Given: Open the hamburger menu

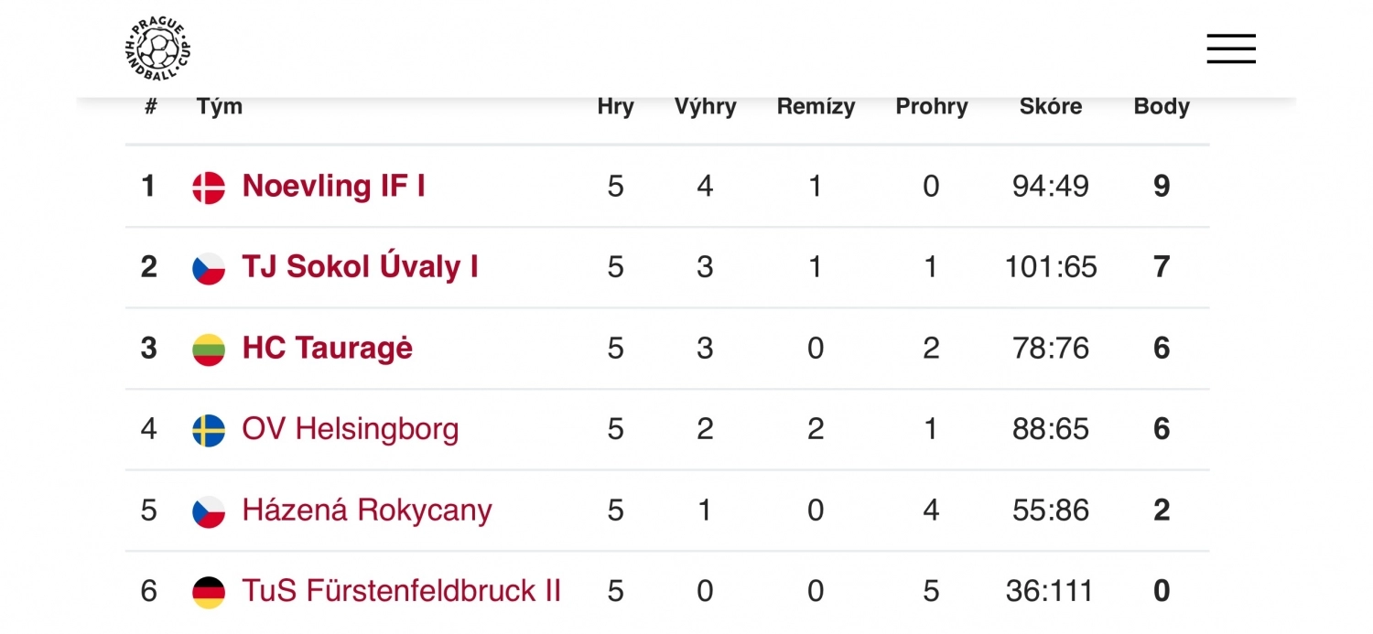Looking at the screenshot, I should (x=1230, y=48).
